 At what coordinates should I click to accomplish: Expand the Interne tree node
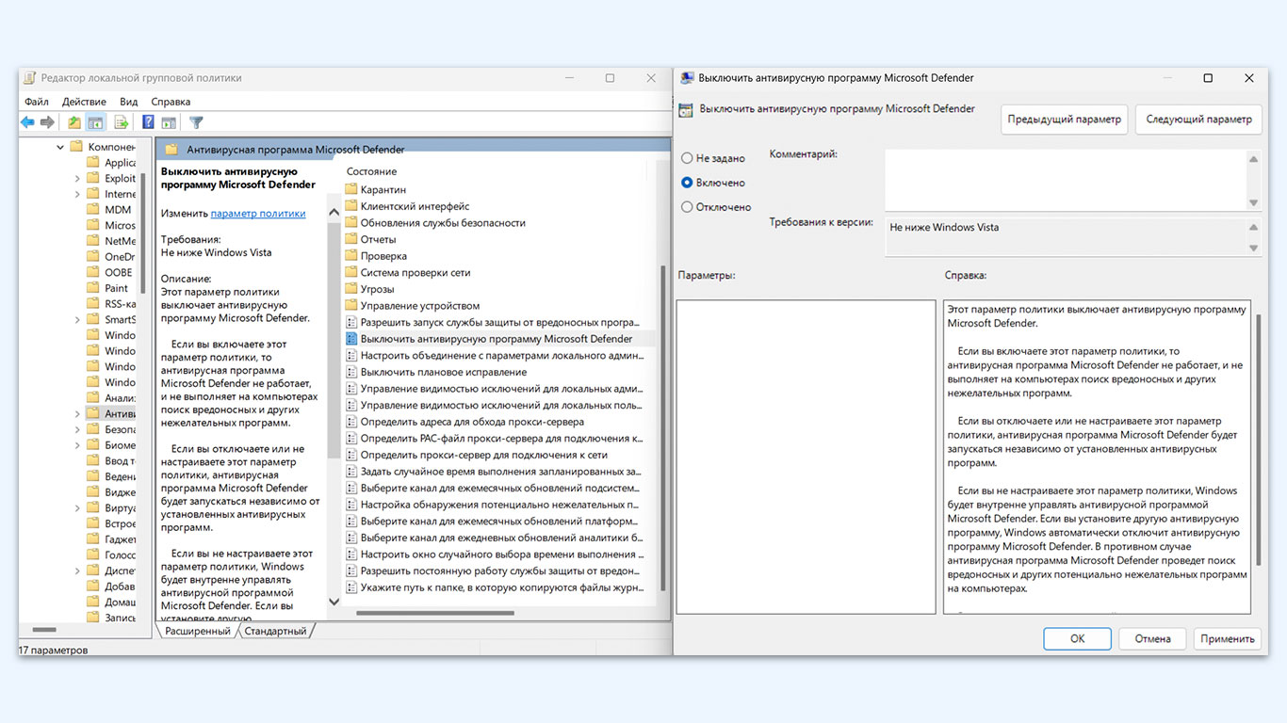click(x=77, y=194)
